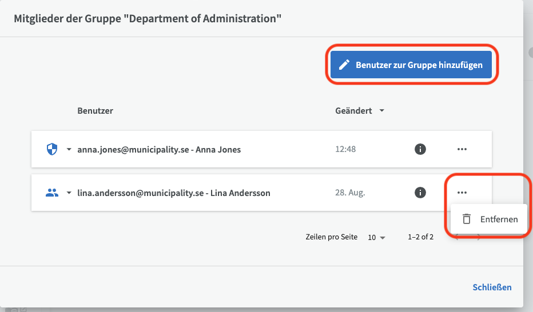Expand the role dropdown for Anna Jones
Viewport: 533px width, 312px height.
69,150
